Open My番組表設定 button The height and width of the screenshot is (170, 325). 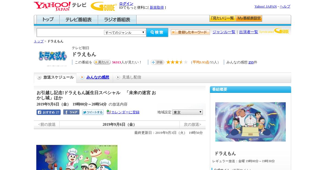coord(249,18)
